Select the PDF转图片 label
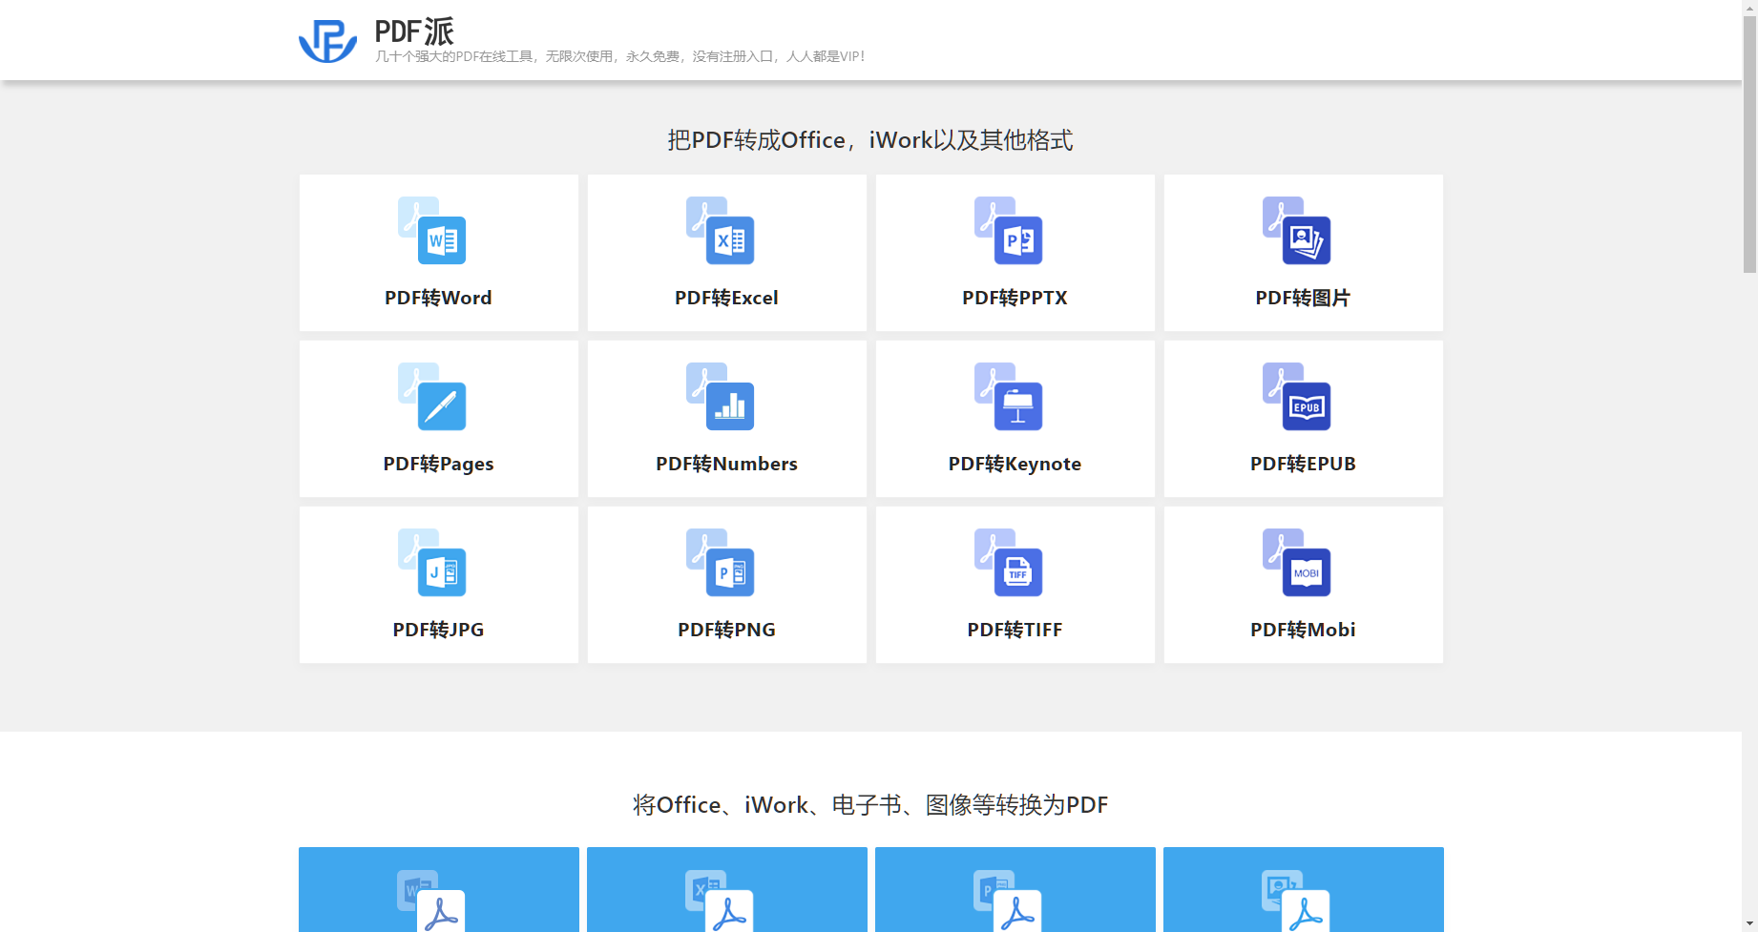 (x=1303, y=298)
